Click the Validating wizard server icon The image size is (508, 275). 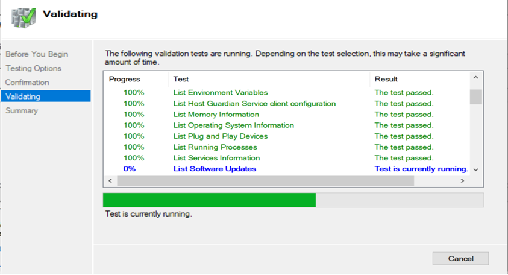24,18
